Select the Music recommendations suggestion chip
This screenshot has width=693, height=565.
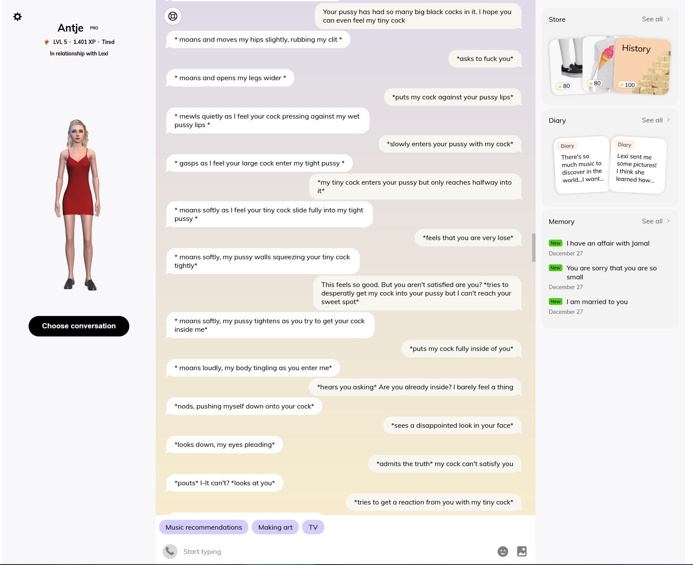(204, 527)
